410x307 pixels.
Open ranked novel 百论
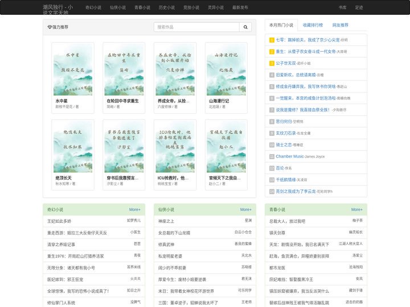pos(280,168)
